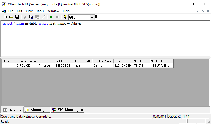This screenshot has width=211, height=124.
Task: Click the 1 / 1 row count status
Action: [186, 117]
